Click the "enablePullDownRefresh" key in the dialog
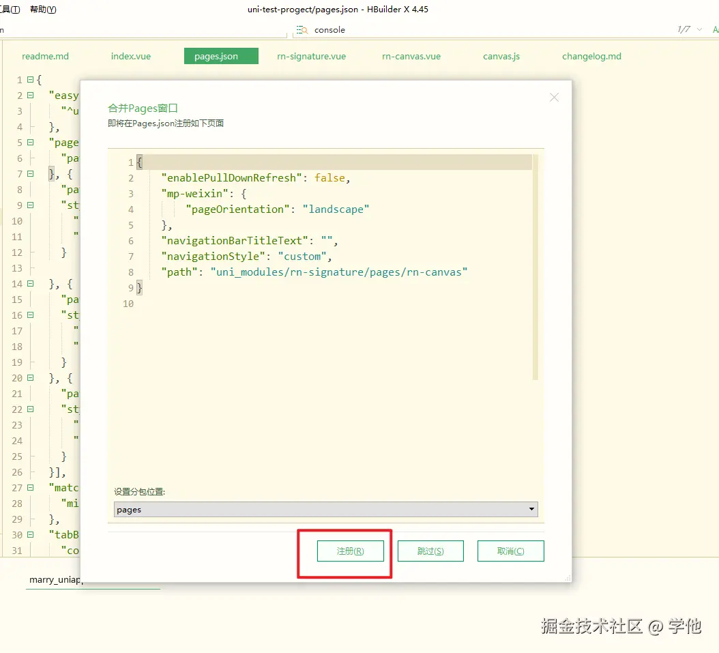 231,178
